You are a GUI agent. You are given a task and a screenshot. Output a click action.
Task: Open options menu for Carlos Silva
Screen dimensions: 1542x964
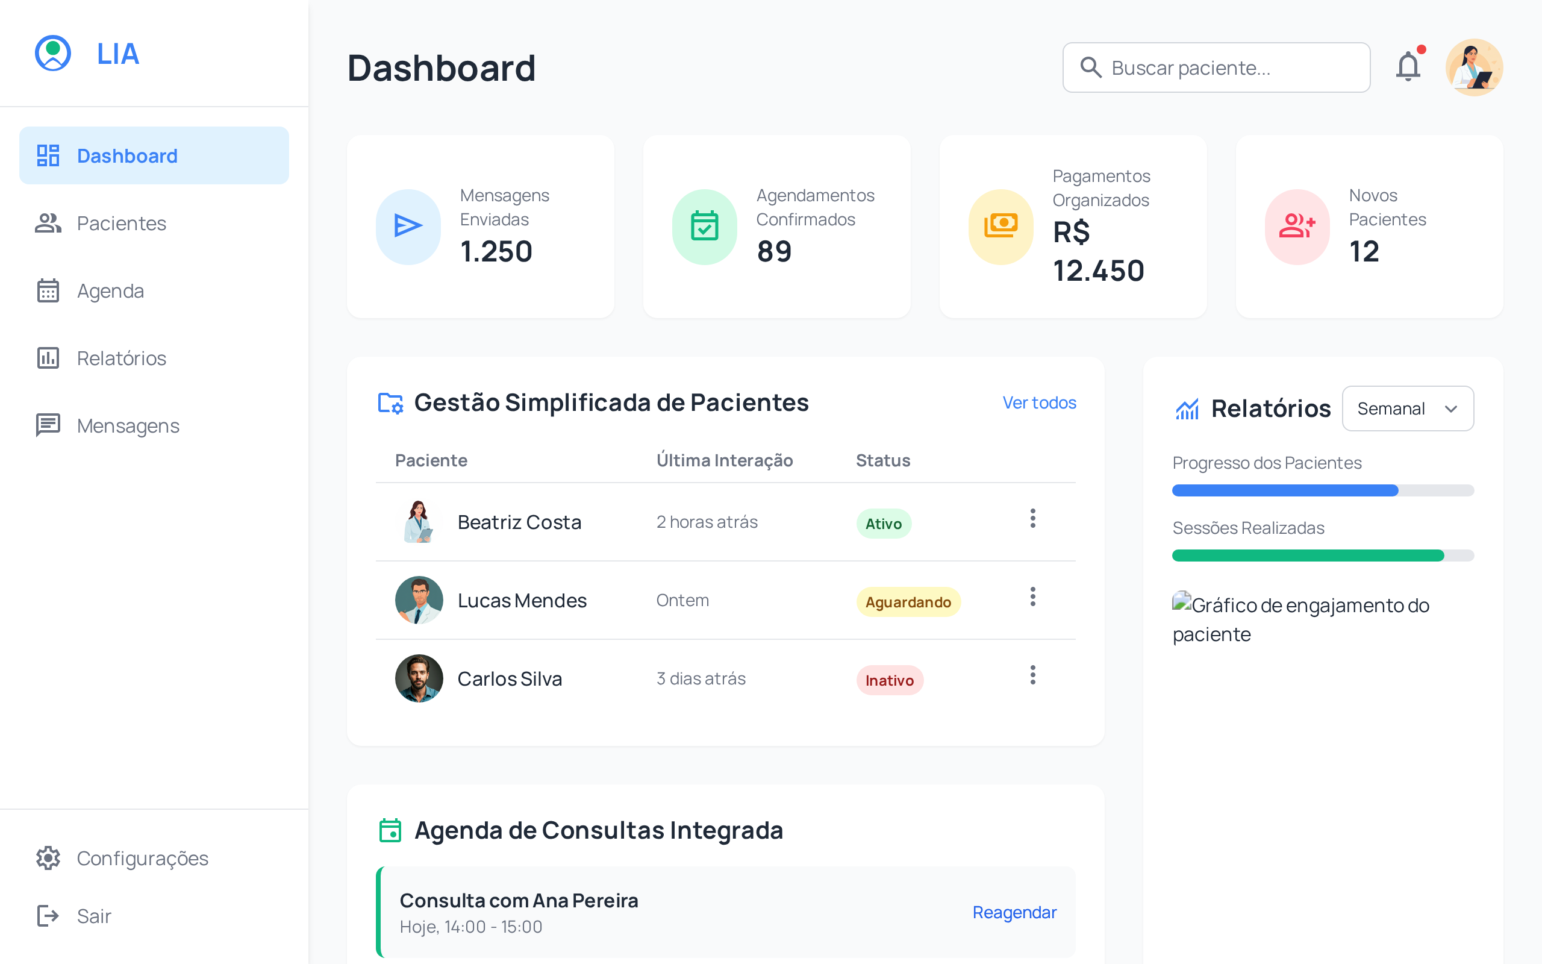pyautogui.click(x=1033, y=676)
